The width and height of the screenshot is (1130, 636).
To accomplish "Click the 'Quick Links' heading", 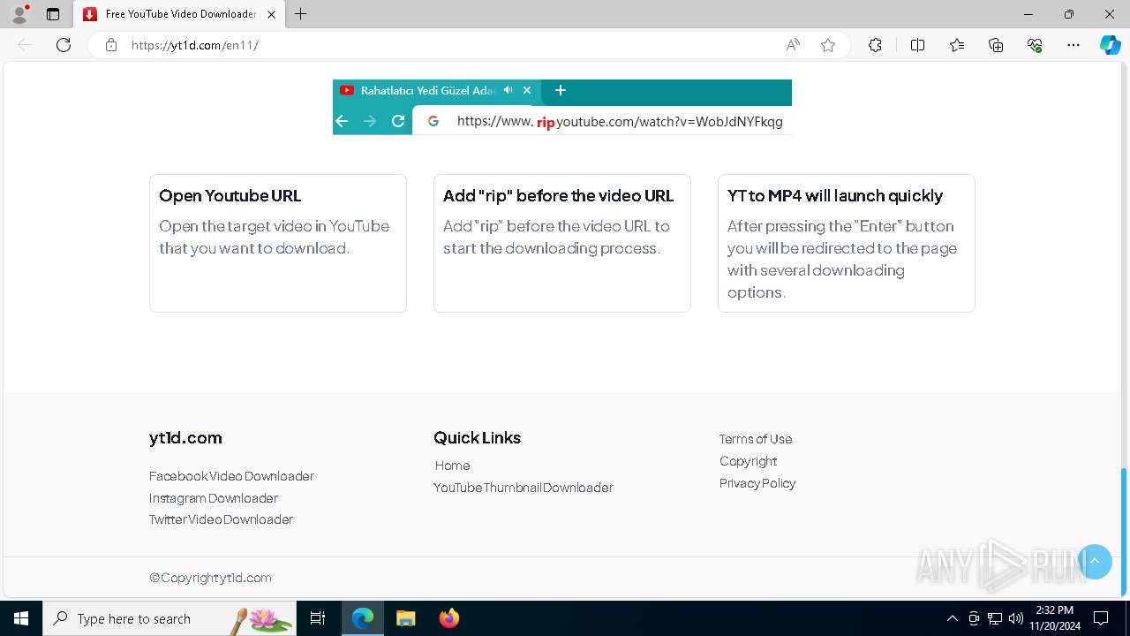I will 478,438.
